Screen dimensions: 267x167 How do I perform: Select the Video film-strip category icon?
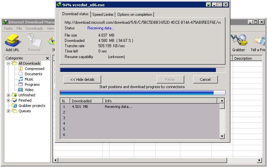(x=20, y=90)
